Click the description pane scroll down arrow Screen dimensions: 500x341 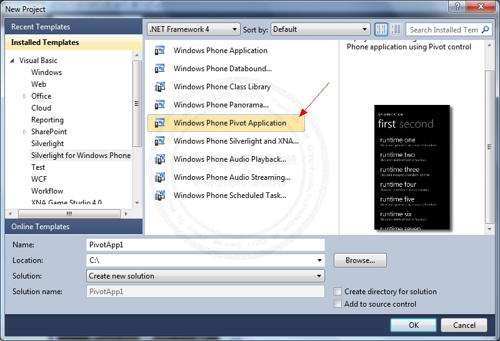(489, 229)
